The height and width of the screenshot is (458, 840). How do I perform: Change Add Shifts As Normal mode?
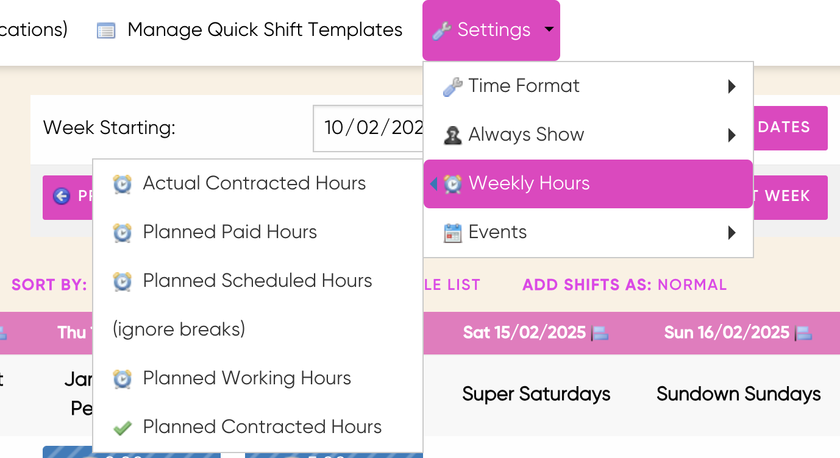(x=692, y=284)
